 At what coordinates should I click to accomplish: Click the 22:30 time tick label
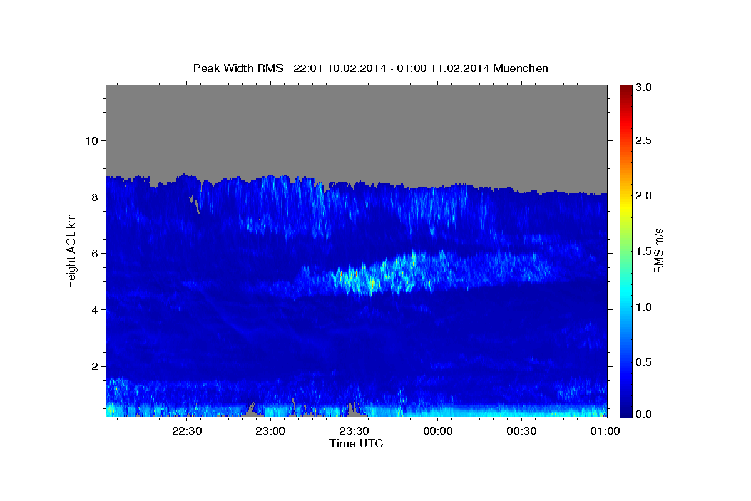[x=187, y=431]
